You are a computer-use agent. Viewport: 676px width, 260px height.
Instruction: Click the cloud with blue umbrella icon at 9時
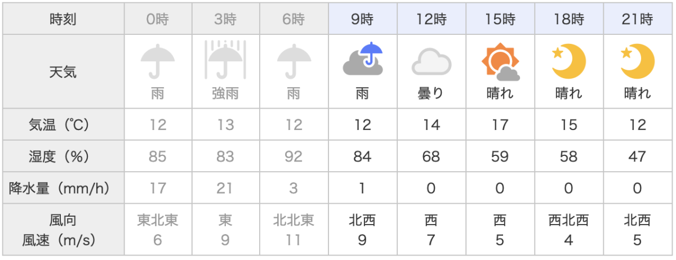click(x=363, y=59)
